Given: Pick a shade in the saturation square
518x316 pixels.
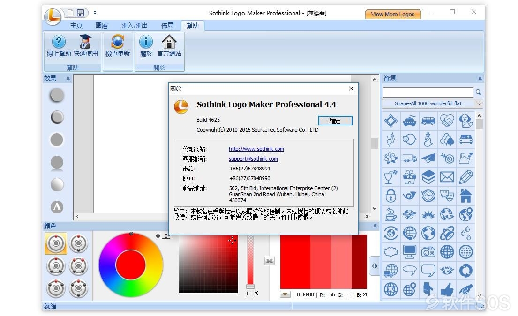Looking at the screenshot, I should click(x=208, y=264).
